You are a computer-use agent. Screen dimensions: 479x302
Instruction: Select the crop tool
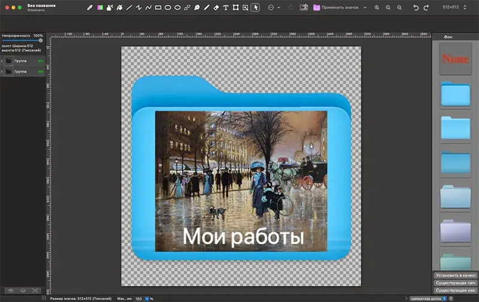click(x=235, y=8)
